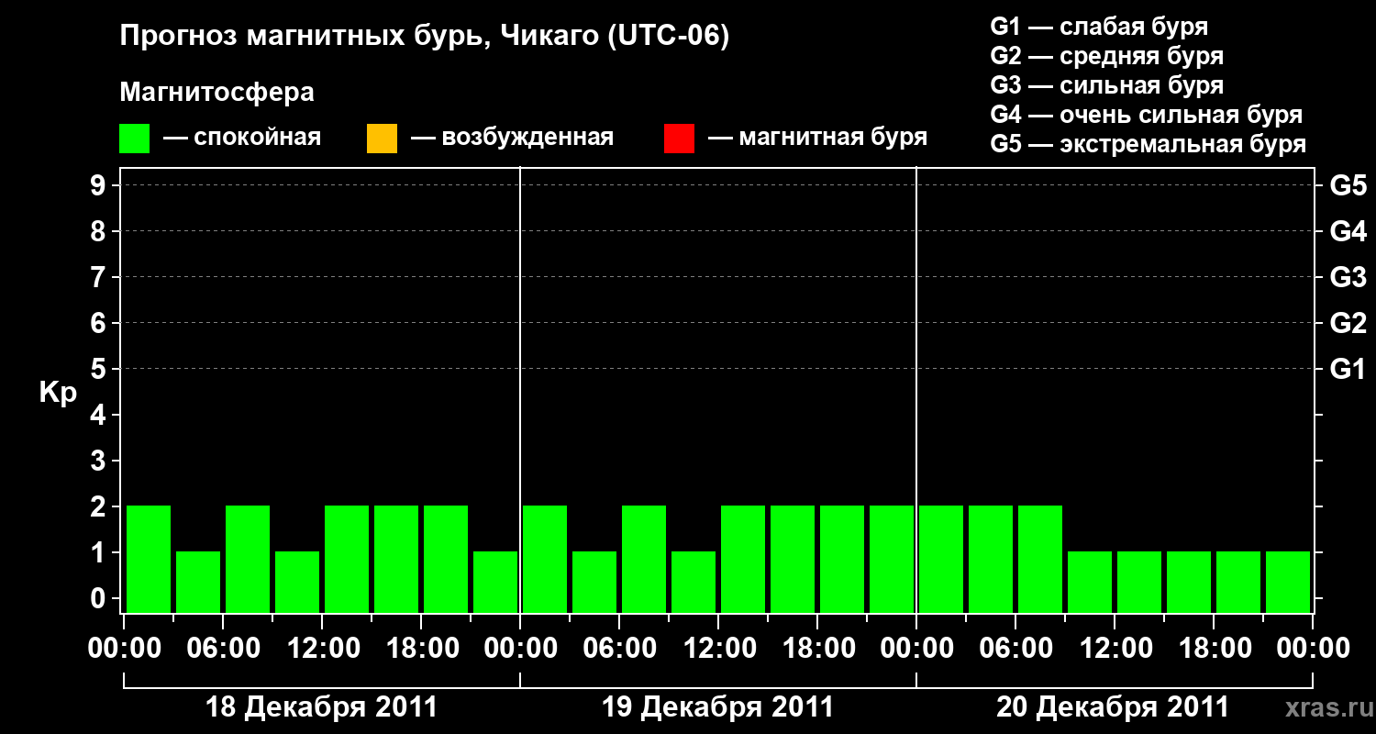Click the red 'магнитная буря' legend swatch

[x=679, y=139]
